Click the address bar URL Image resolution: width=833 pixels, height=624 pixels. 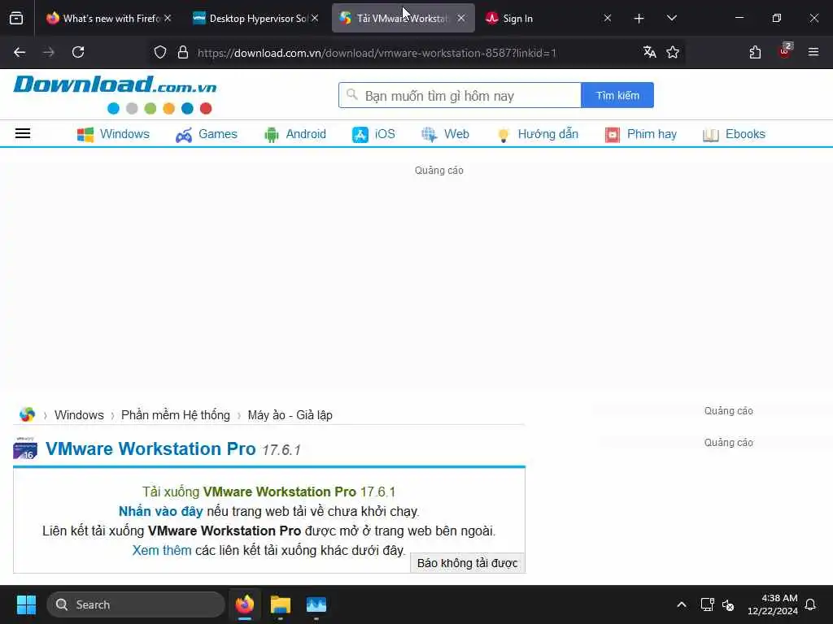(x=377, y=53)
